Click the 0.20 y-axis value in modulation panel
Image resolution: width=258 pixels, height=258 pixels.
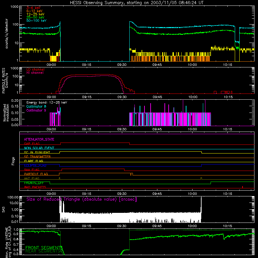(15, 100)
